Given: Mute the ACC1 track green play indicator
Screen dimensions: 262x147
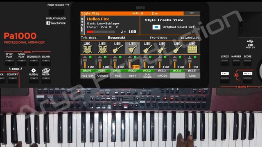Looking at the screenshot, I should [x=135, y=57].
